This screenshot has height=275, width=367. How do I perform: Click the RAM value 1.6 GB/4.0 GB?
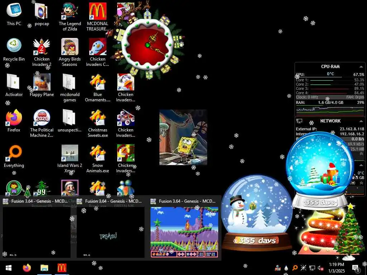(330, 102)
